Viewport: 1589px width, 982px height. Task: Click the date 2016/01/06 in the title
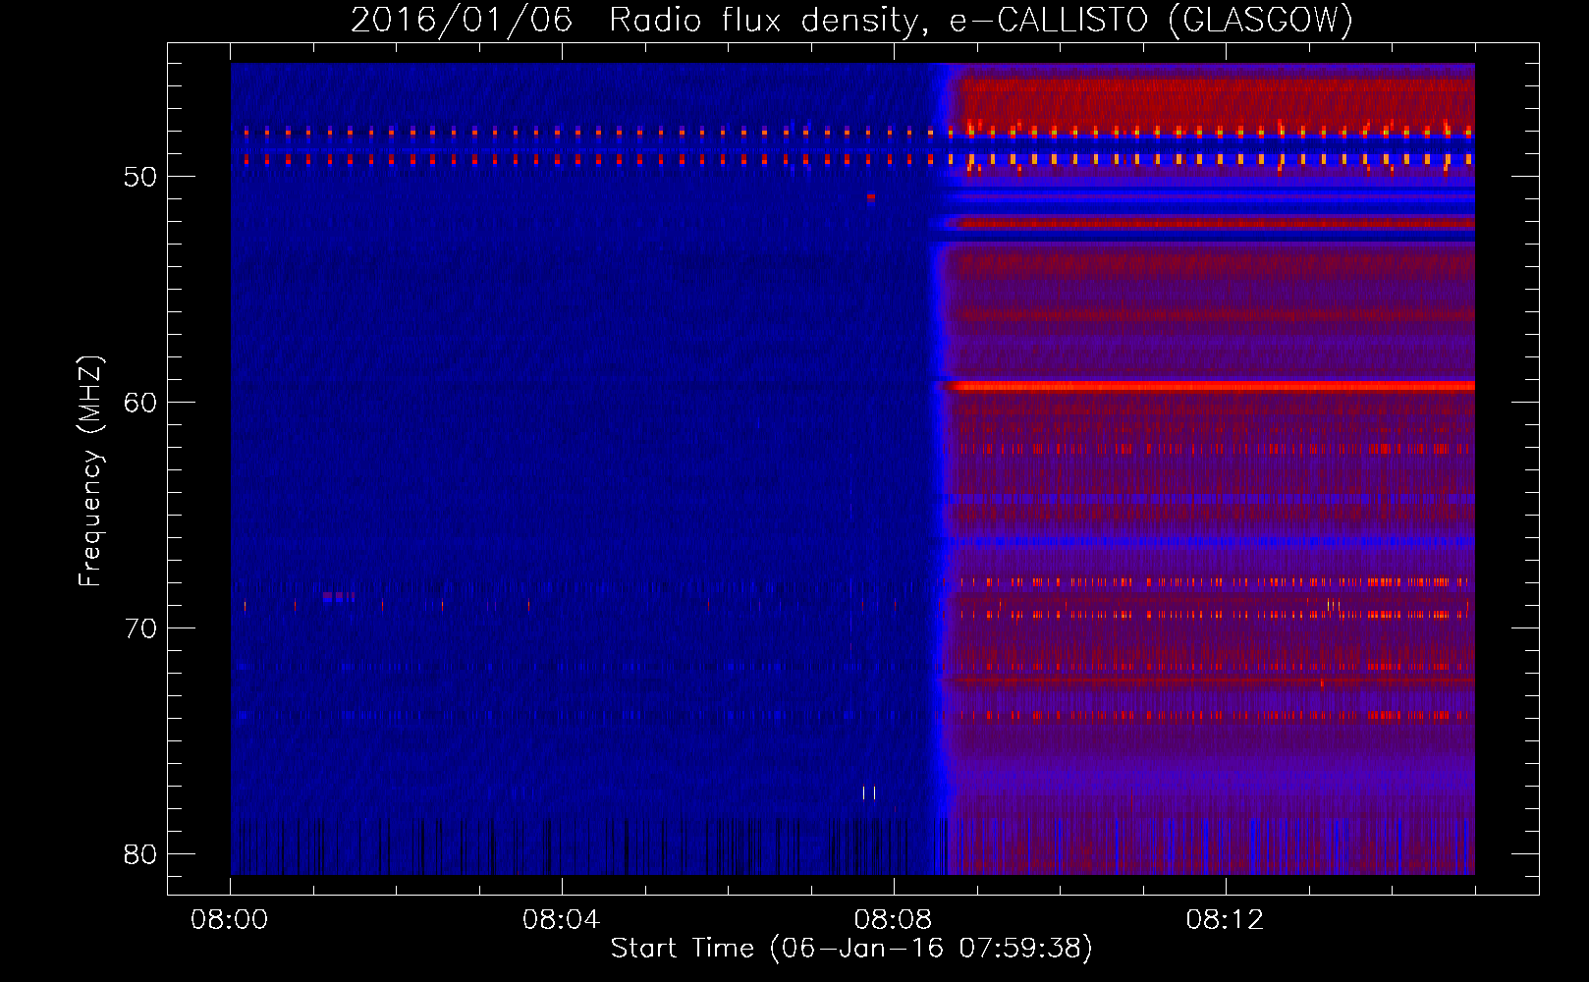(x=461, y=21)
